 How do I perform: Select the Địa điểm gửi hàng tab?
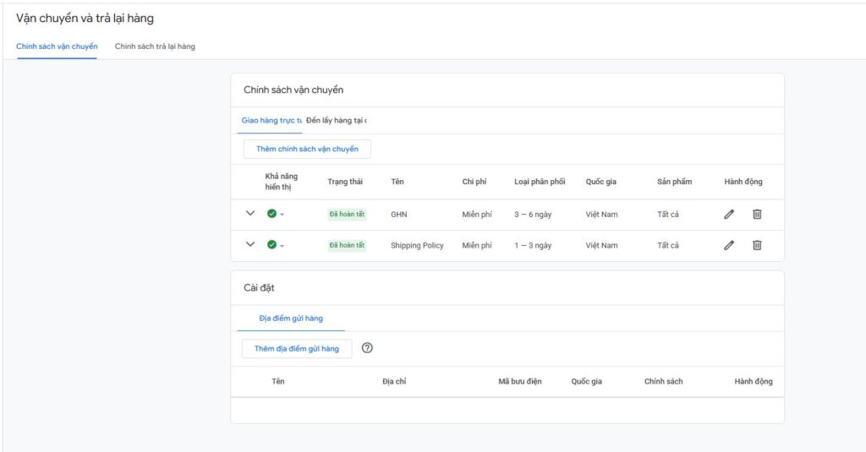(291, 319)
